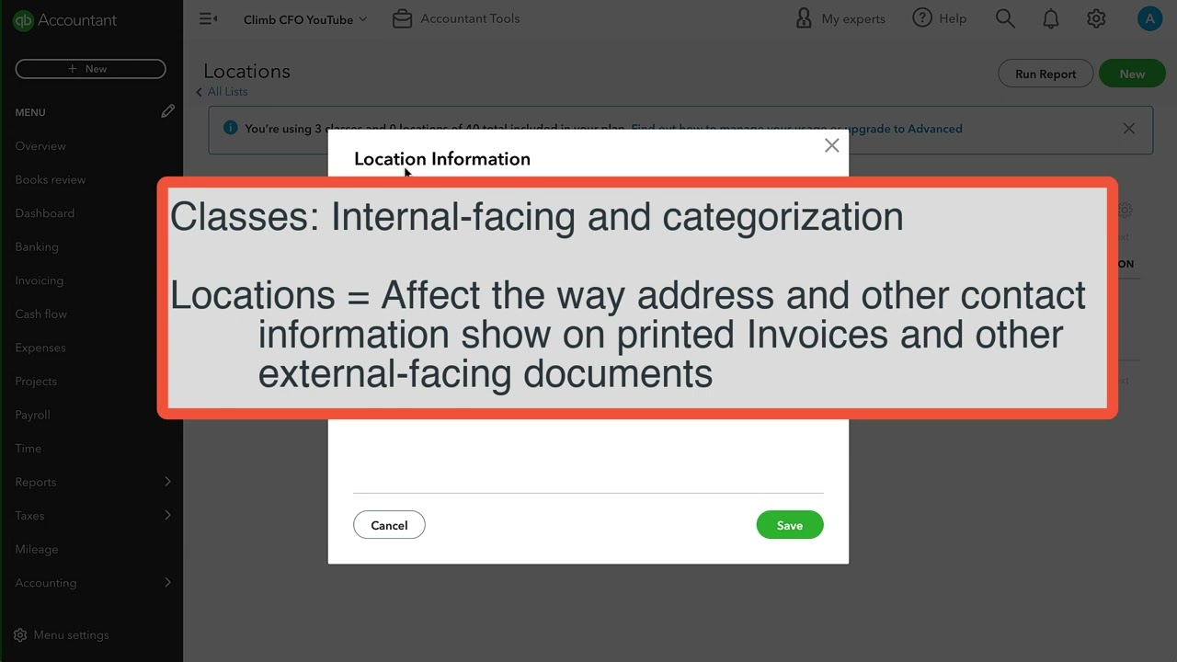Collapse the sidebar with the hamburger icon

pyautogui.click(x=208, y=18)
